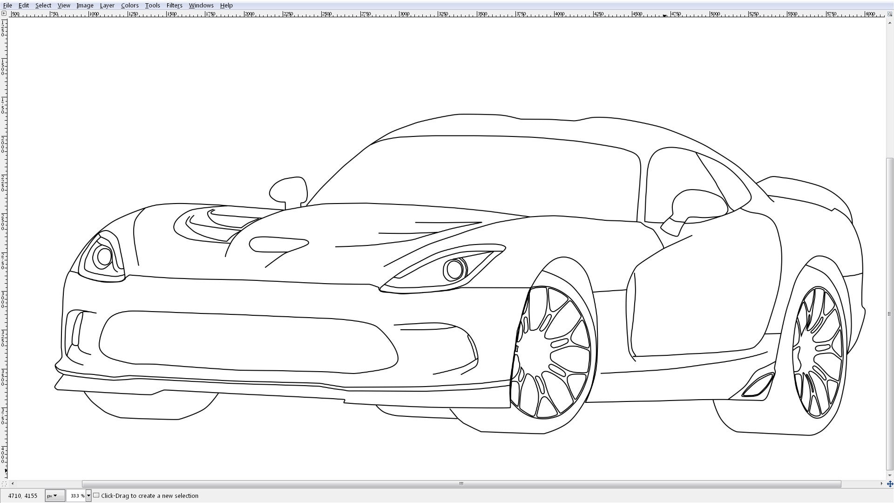This screenshot has height=503, width=894.
Task: Click 'Click-Drag to create a new selection' status text
Action: [x=149, y=496]
